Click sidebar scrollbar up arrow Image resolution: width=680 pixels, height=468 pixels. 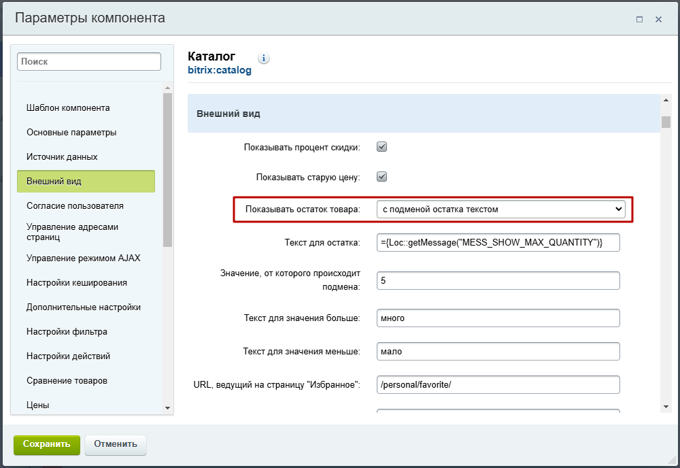(x=168, y=88)
